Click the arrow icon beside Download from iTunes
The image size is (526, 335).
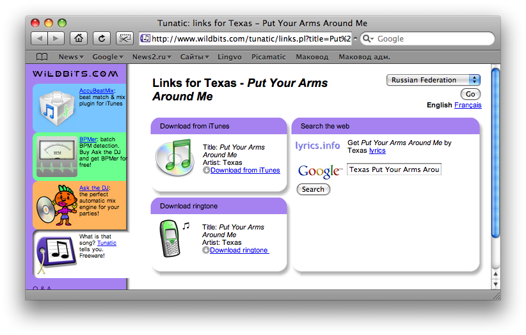(x=206, y=170)
